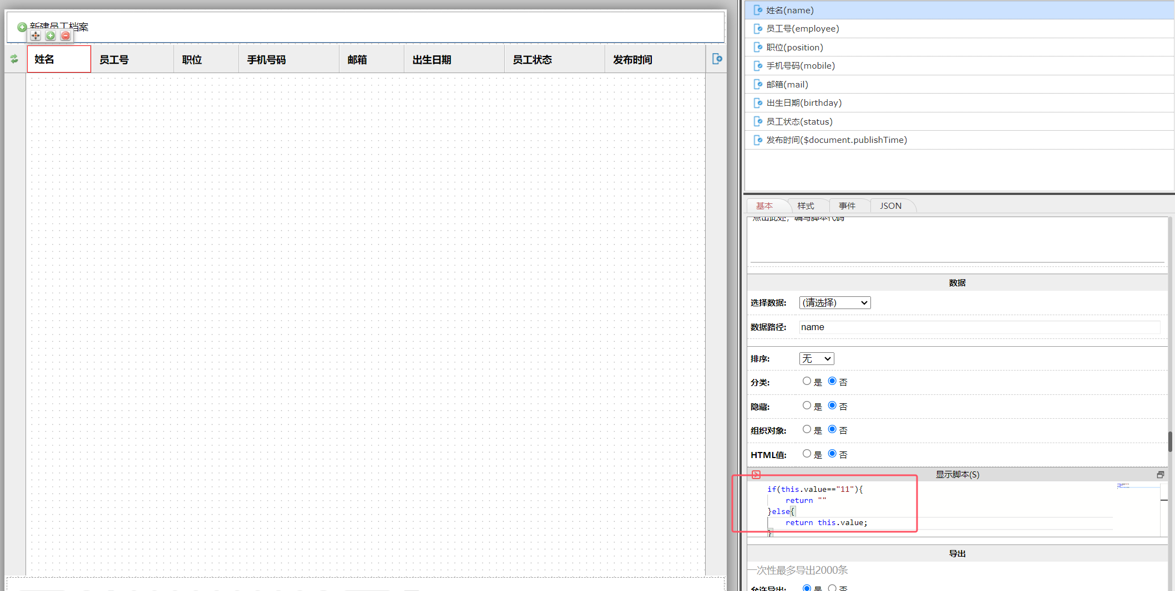Screen dimensions: 1175x591
Task: Click the red delete icon in floating toolbar
Action: (x=65, y=36)
